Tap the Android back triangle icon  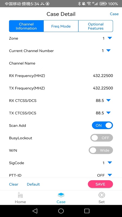35,211
